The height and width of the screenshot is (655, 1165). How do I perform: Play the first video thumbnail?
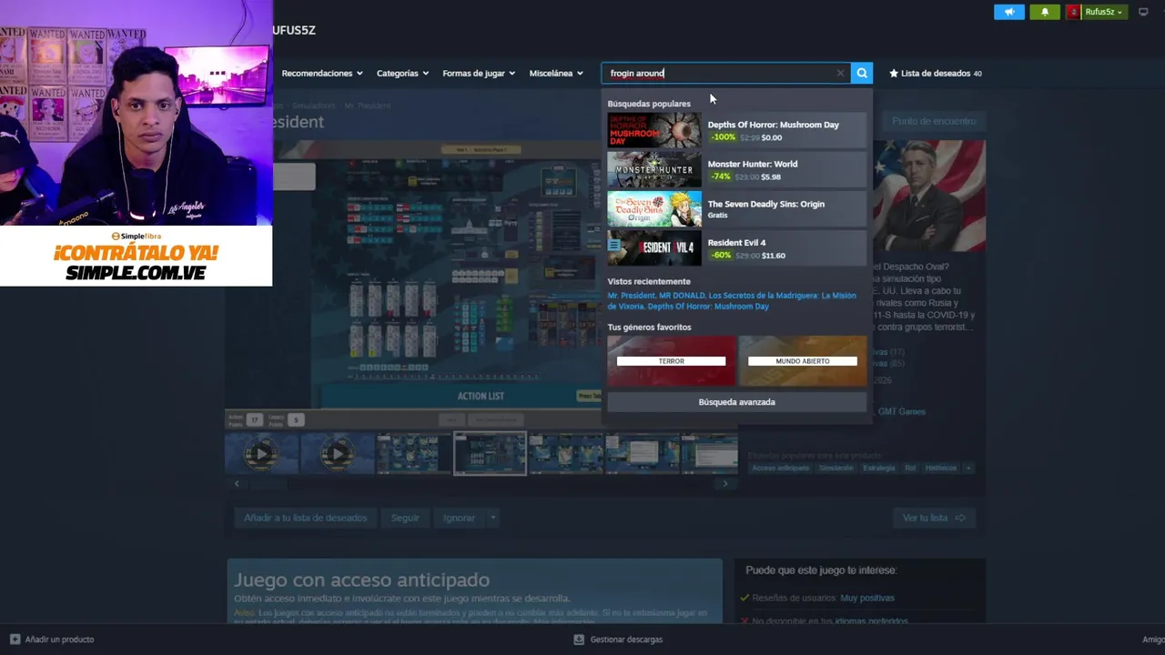click(261, 453)
